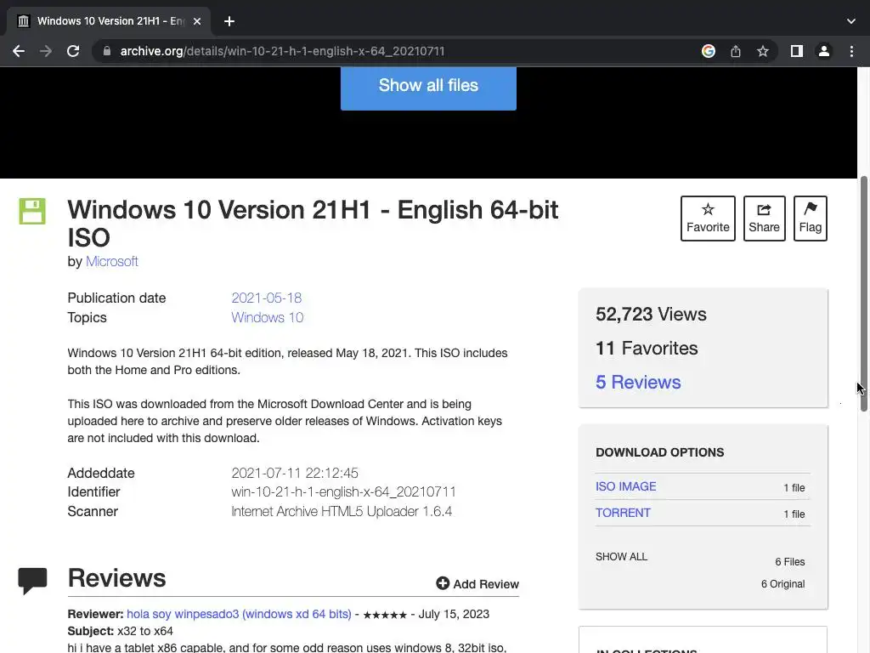This screenshot has width=870, height=653.
Task: Open a new tab with plus icon
Action: [229, 21]
